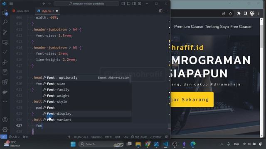
Task: Open Problems via errors and warnings count
Action: point(14,137)
